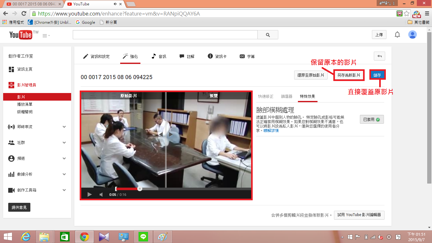The image size is (432, 243).
Task: Switch to the 音訊 tab
Action: click(159, 56)
